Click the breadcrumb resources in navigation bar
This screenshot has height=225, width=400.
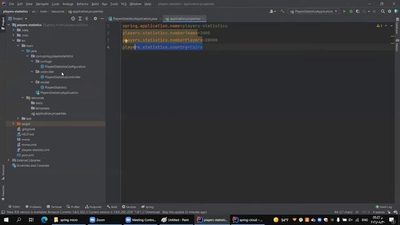(57, 11)
